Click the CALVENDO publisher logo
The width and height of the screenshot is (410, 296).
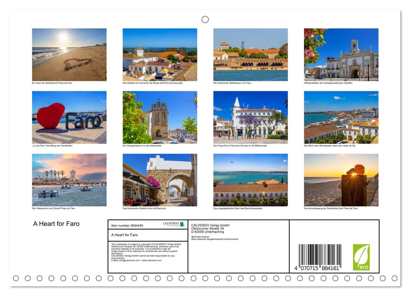(174, 224)
